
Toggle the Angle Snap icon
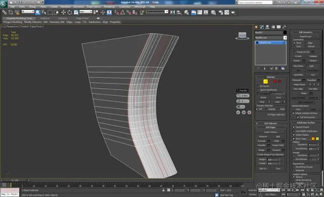[x=123, y=12]
